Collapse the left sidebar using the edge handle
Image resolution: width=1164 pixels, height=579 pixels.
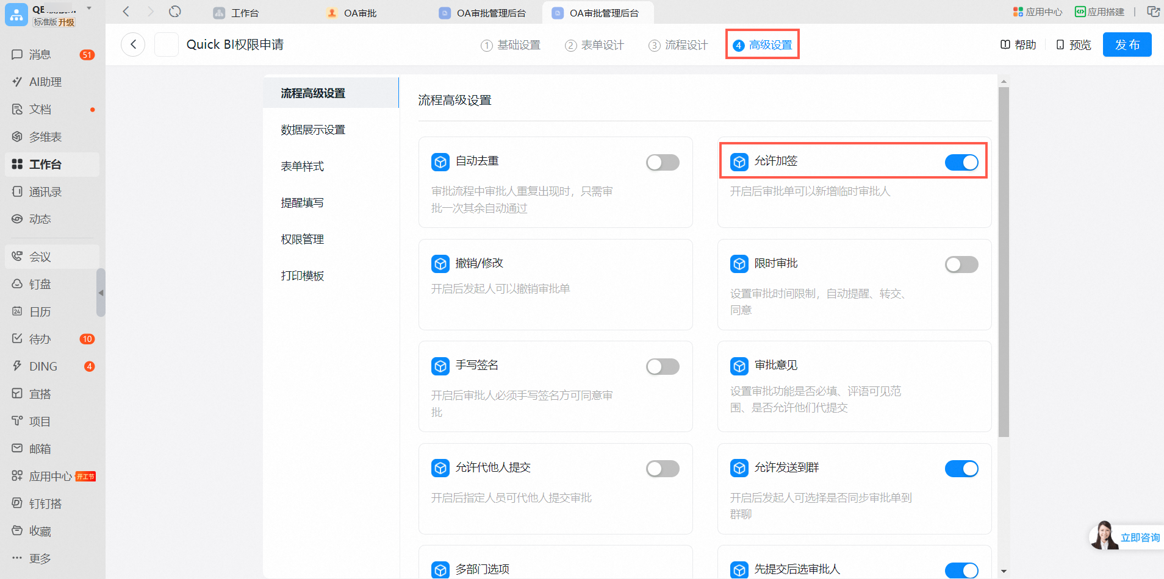pos(101,293)
